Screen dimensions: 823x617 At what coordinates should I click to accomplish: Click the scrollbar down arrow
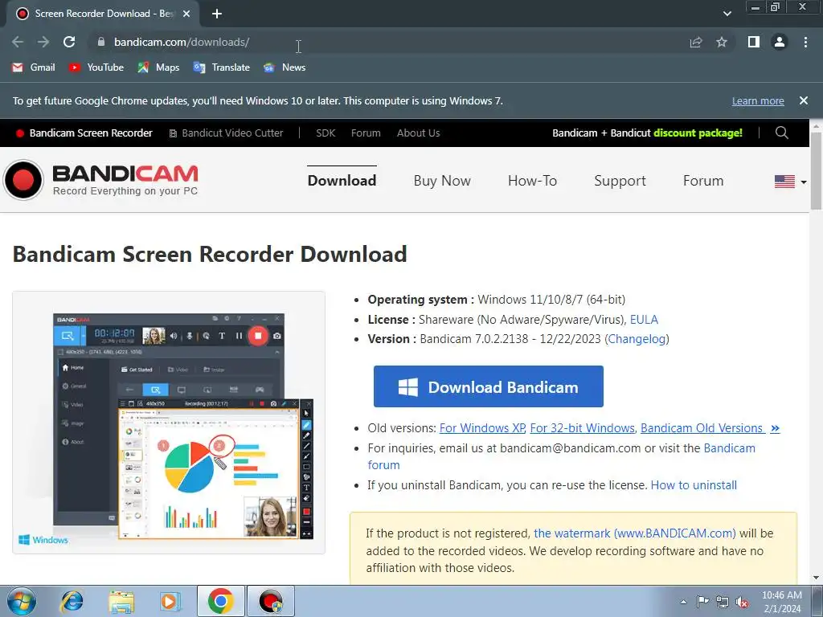click(817, 578)
